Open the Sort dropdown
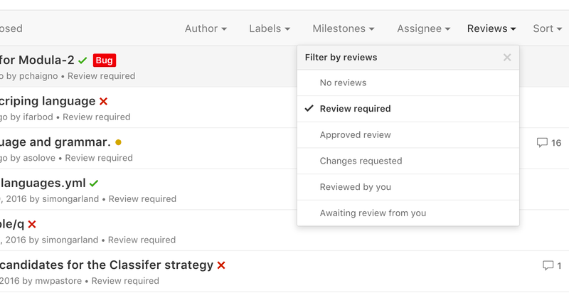This screenshot has width=569, height=298. [x=547, y=28]
